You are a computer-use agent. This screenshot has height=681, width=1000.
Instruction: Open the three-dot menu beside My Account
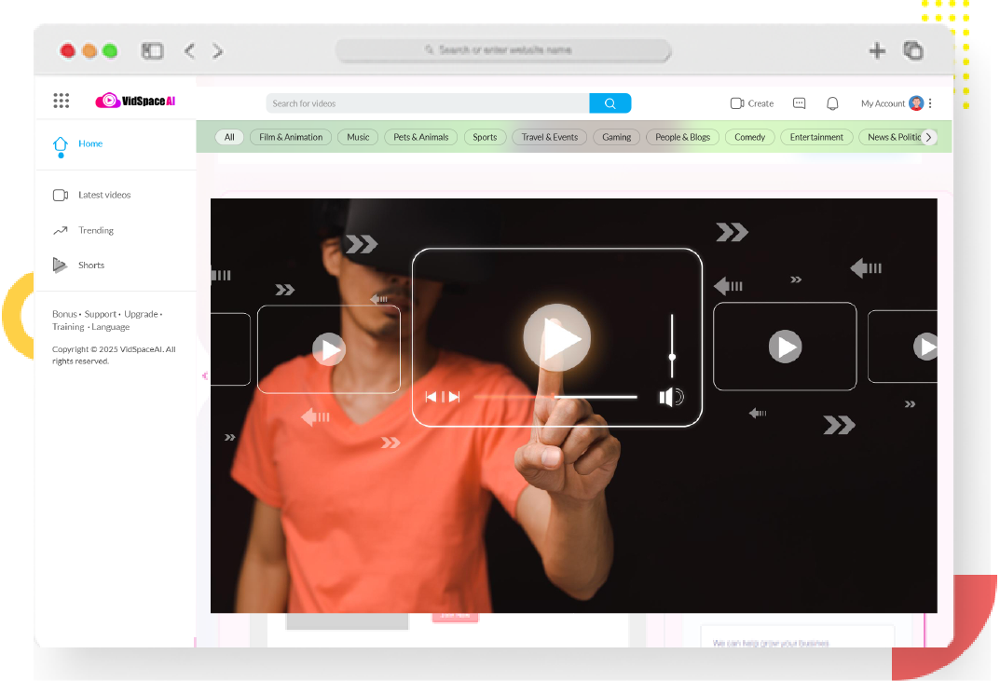pos(930,103)
